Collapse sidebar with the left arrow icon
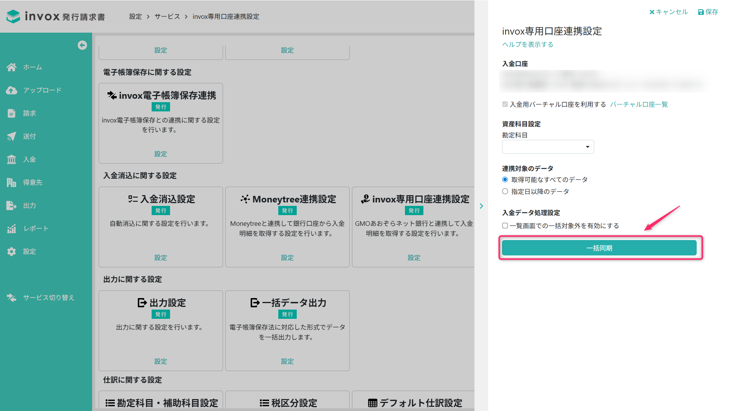 click(x=82, y=45)
